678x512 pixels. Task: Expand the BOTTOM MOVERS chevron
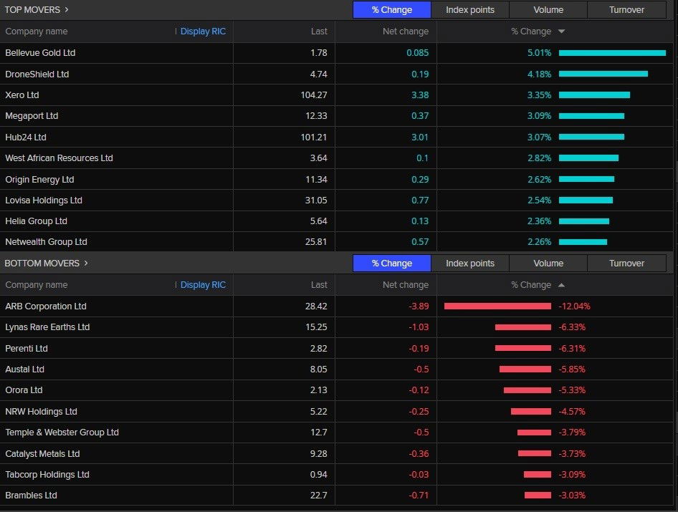point(86,263)
